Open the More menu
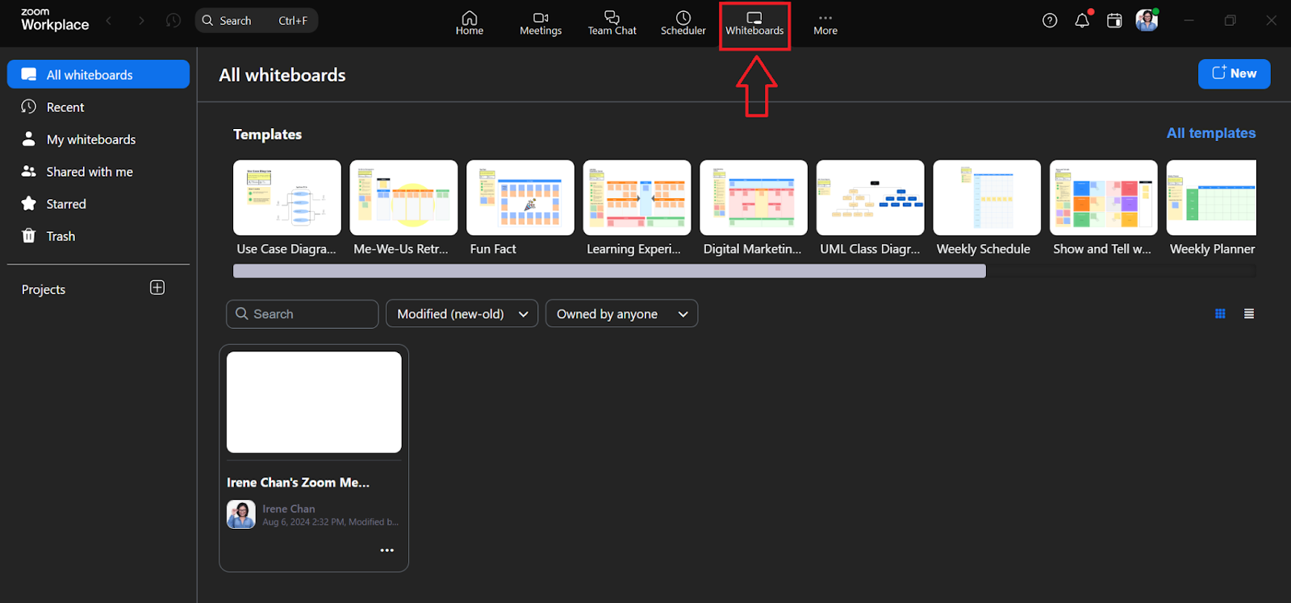The height and width of the screenshot is (603, 1291). coord(825,23)
